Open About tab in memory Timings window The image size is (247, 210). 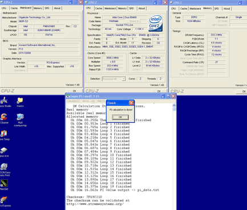(x=226, y=9)
